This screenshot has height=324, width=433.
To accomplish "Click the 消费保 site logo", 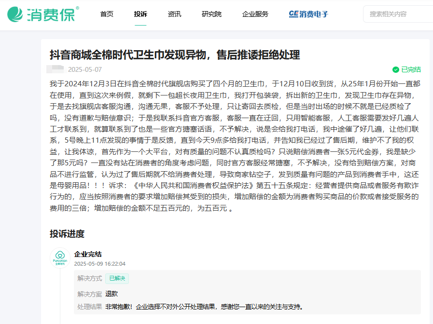I will coord(43,14).
